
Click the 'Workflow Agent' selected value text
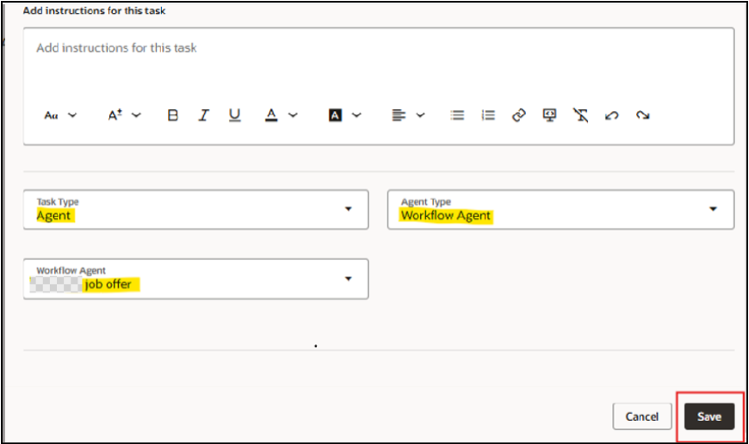(x=446, y=216)
